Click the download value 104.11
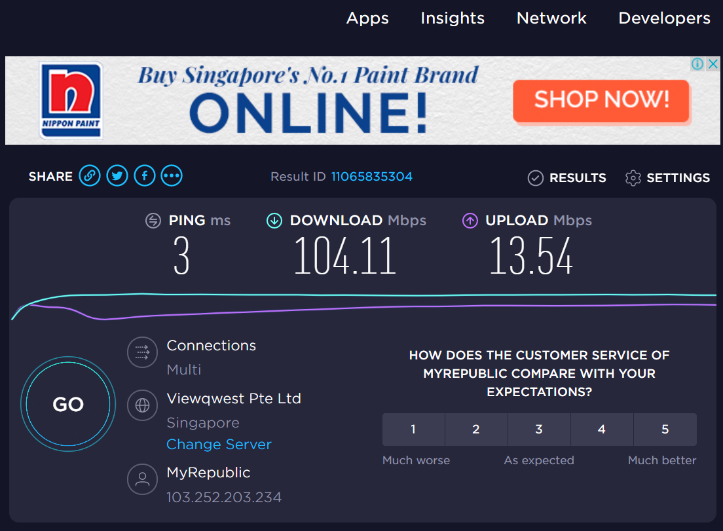The width and height of the screenshot is (723, 531). [x=345, y=256]
